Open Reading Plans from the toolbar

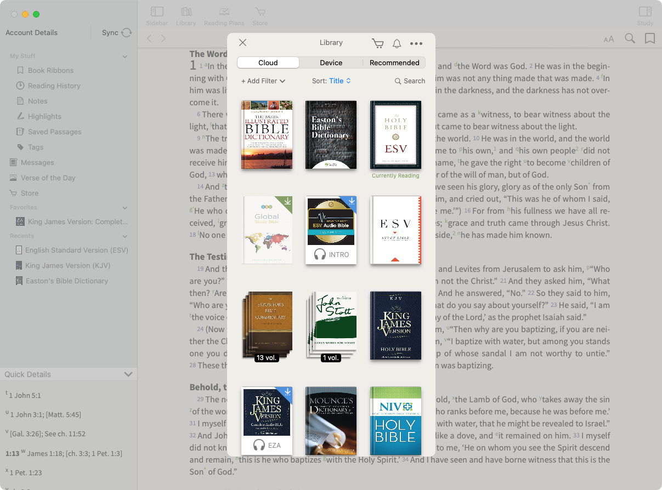224,16
